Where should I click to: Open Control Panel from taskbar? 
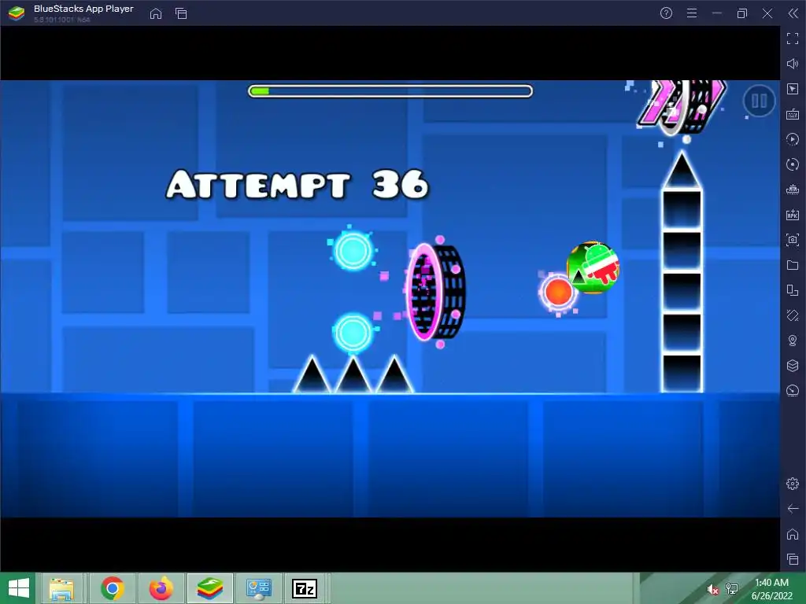(x=258, y=588)
